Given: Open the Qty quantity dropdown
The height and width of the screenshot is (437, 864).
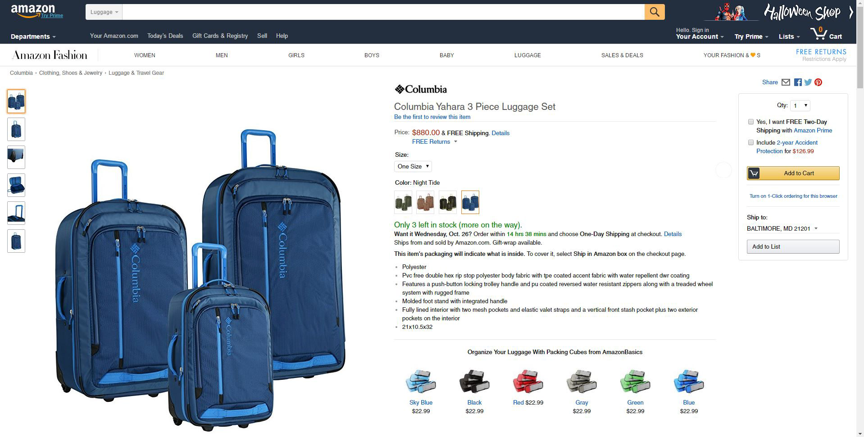Looking at the screenshot, I should (800, 105).
